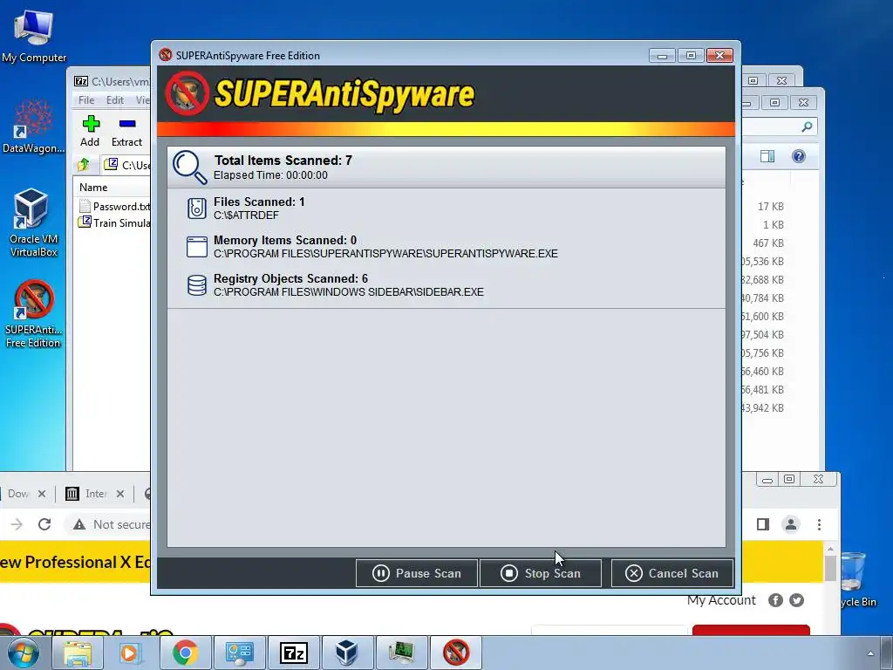893x670 pixels.
Task: Click the search magnifier in the Explorer window
Action: pos(807,126)
